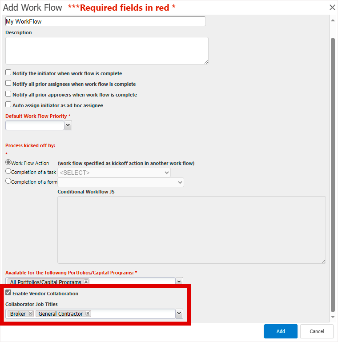This screenshot has width=338, height=342.
Task: Click the scrollbar up arrow
Action: click(333, 20)
